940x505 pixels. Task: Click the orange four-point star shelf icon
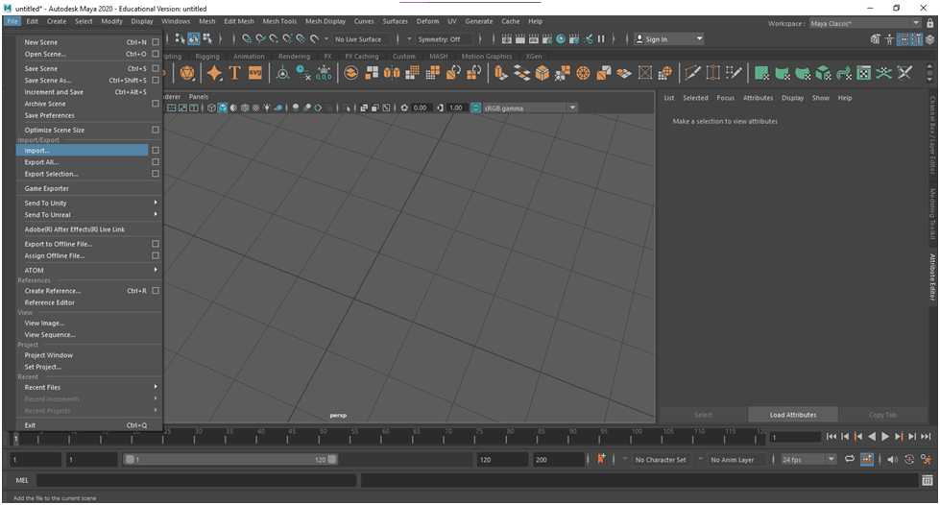click(x=214, y=73)
